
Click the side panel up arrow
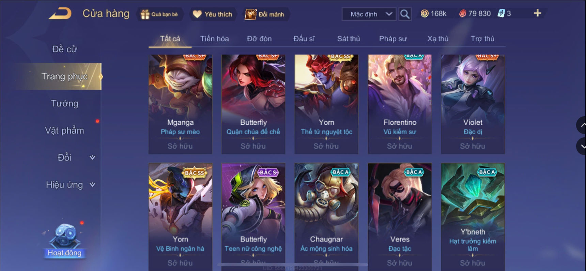(582, 125)
